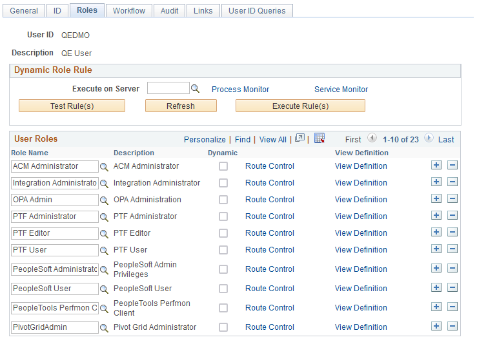Click View Definition for Integration Administrator
Viewport: 497px width, 344px height.
[x=361, y=183]
